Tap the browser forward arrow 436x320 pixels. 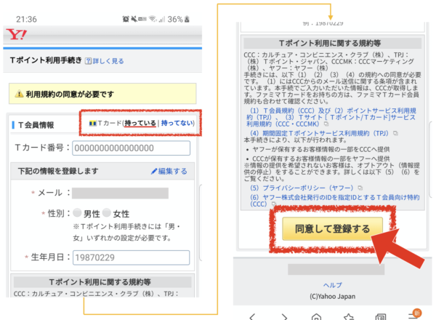[284, 316]
